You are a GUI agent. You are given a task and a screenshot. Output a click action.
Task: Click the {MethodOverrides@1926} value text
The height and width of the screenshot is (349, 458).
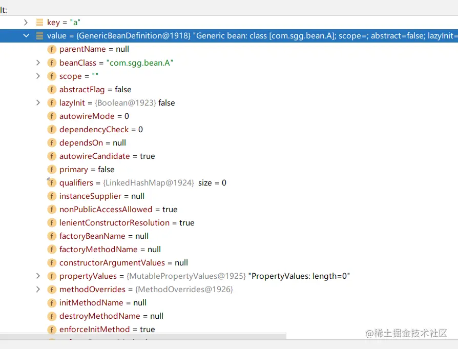(184, 290)
